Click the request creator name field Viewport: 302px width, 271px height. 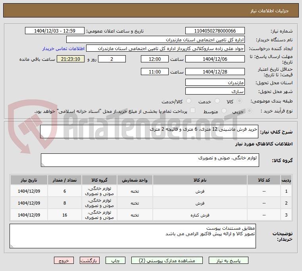click(x=165, y=48)
